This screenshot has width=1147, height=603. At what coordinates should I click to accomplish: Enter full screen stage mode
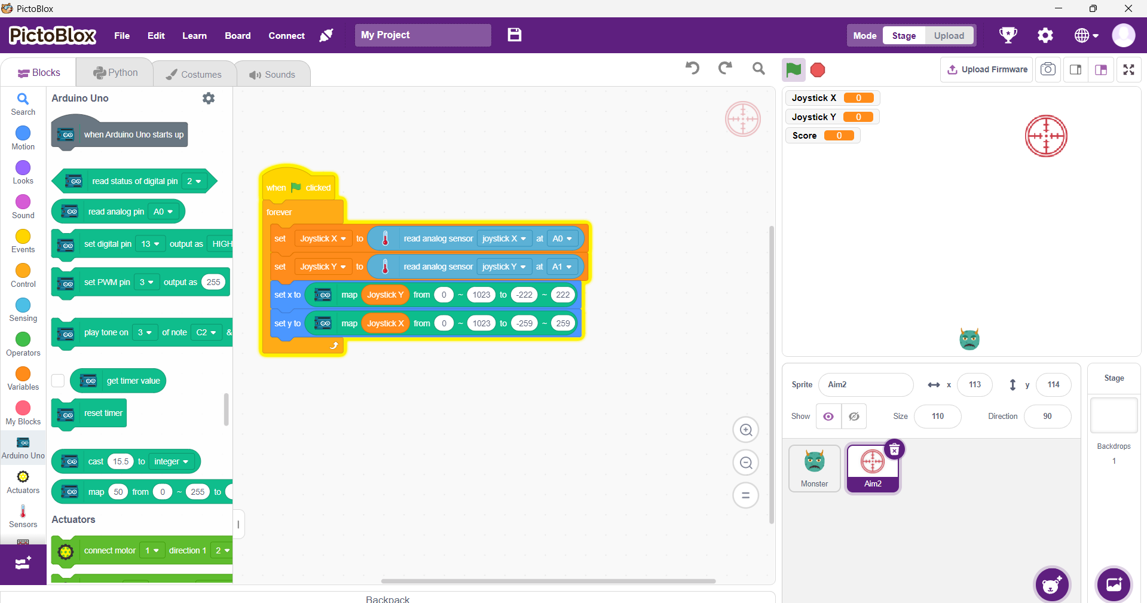point(1128,70)
